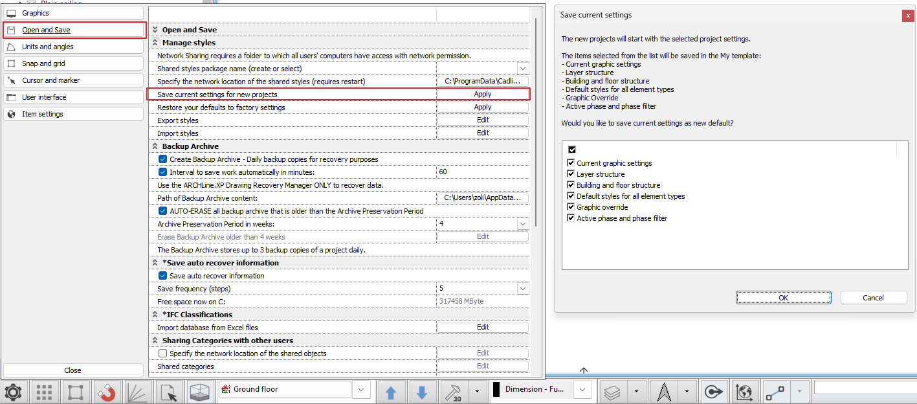The height and width of the screenshot is (404, 917).
Task: Toggle the red magnet snap icon
Action: click(106, 392)
